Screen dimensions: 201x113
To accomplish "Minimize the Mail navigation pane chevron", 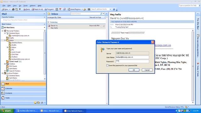I will (x=44, y=14).
